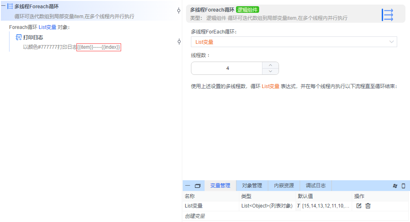Click the {{item}}-----{{index}} log text

[99, 47]
